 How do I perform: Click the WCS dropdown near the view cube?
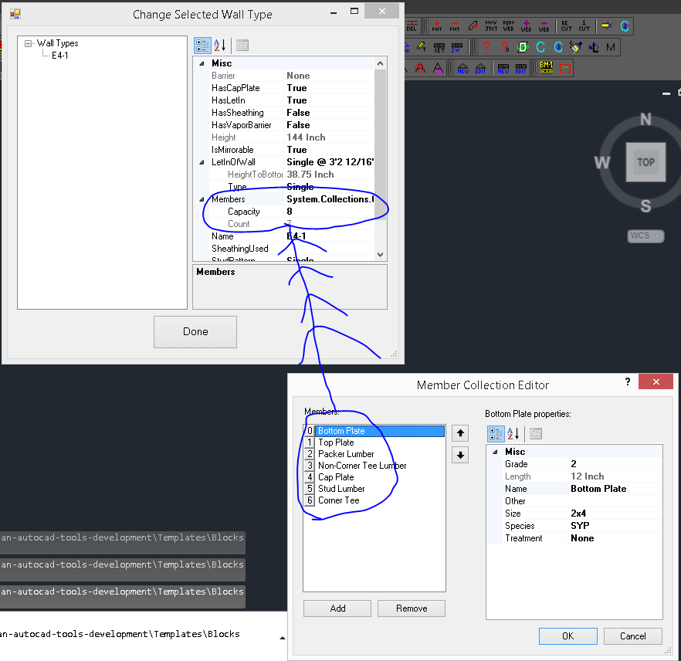pos(645,236)
